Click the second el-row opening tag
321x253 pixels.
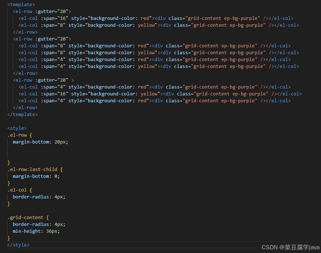tap(23, 39)
